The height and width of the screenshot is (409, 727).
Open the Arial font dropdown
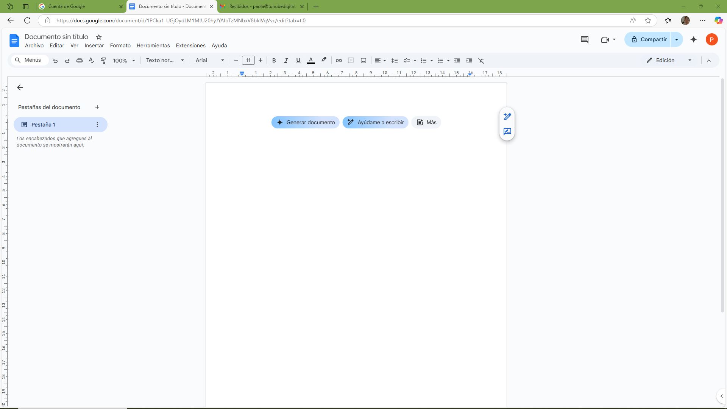pos(210,61)
